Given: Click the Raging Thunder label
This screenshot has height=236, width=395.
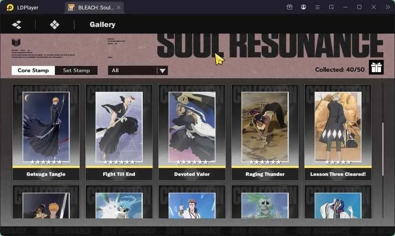Looking at the screenshot, I should point(265,174).
